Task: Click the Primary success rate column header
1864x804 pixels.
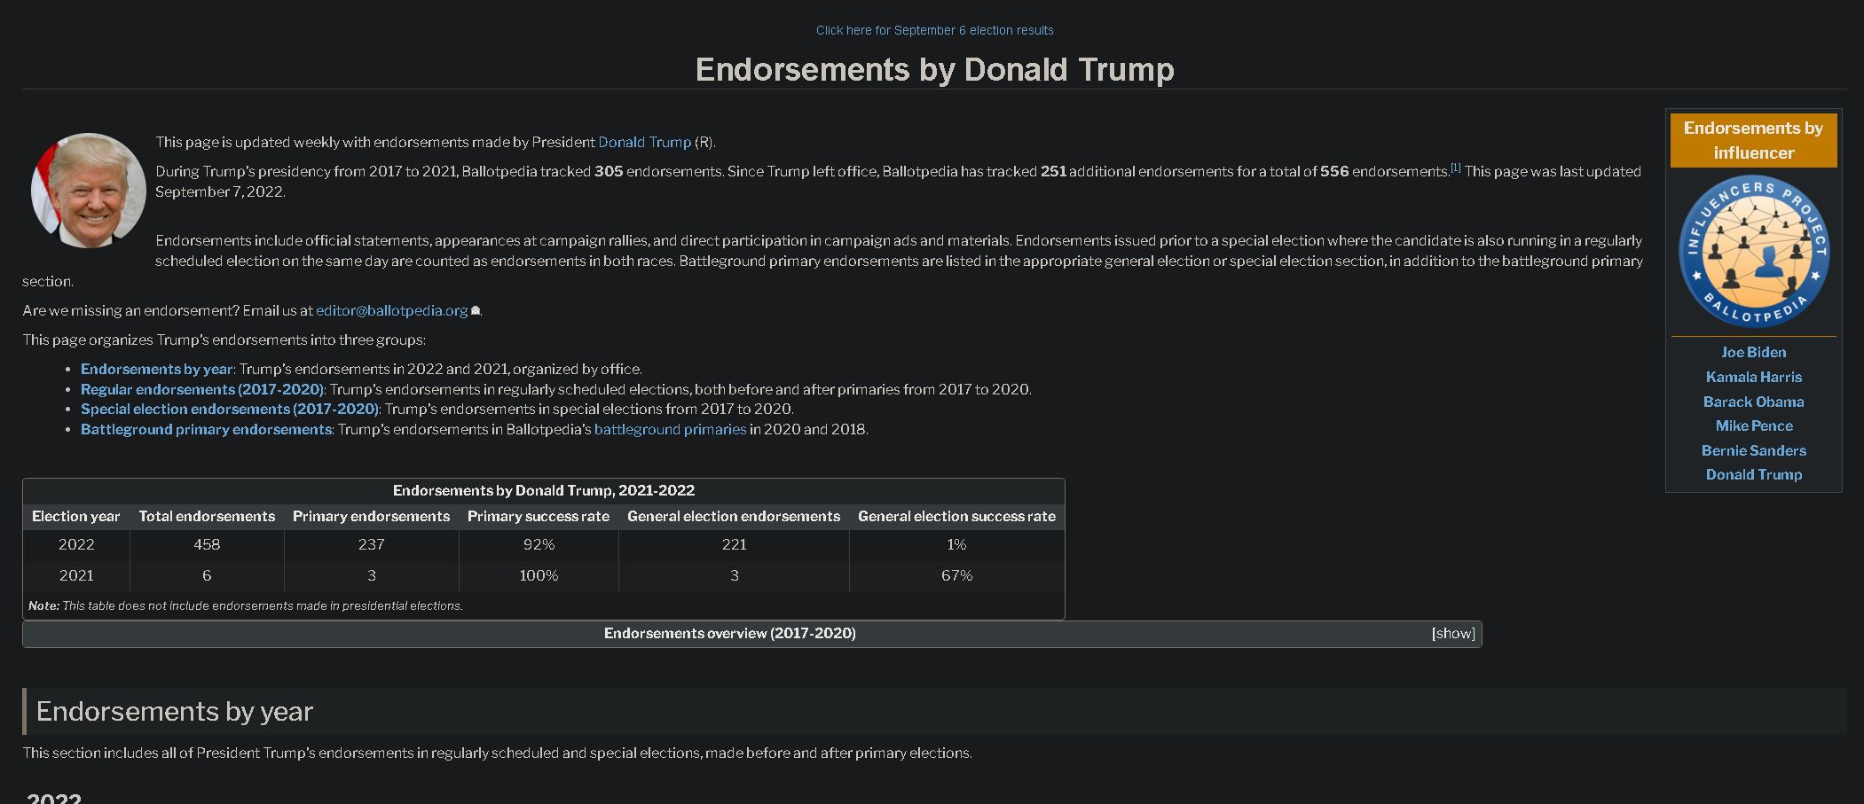Action: 538,517
